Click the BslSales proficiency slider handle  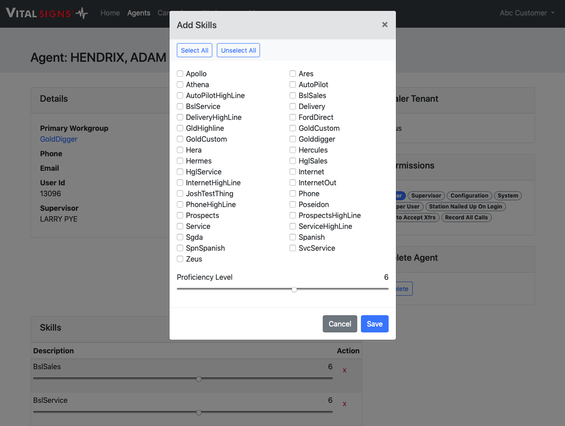click(199, 379)
